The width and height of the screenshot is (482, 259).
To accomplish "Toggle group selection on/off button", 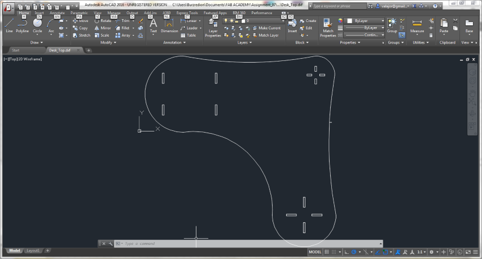I will tap(402, 35).
